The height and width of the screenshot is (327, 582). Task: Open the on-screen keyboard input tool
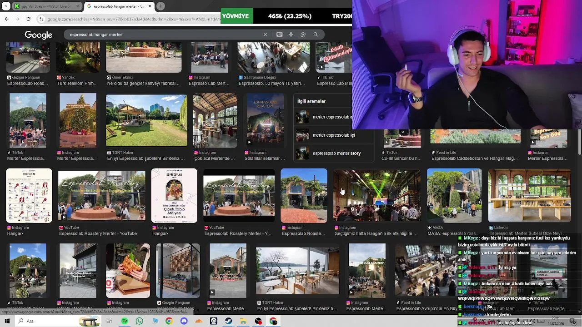(x=279, y=35)
